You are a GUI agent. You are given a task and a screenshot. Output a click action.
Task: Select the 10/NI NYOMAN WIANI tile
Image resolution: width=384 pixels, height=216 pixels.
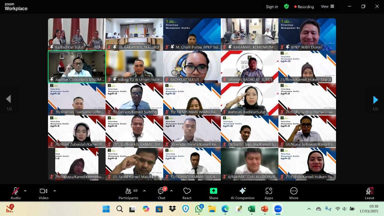coord(192,99)
